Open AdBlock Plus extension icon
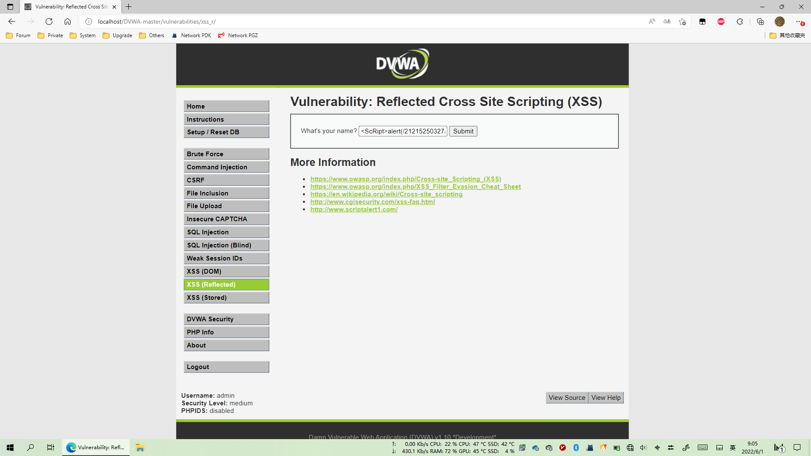This screenshot has height=456, width=811. 721,22
